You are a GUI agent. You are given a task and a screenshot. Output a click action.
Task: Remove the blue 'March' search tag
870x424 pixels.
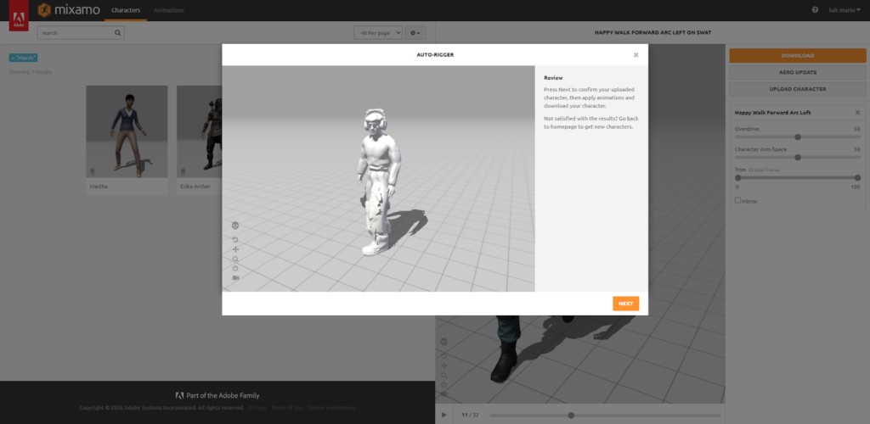[x=23, y=58]
